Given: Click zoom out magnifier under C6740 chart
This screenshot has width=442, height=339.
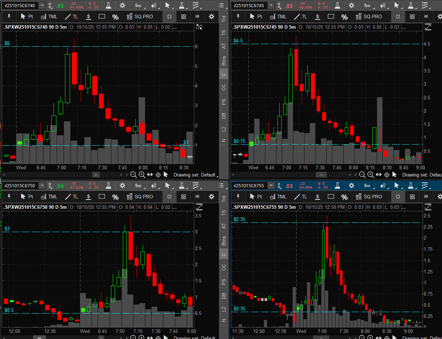Looking at the screenshot, I should coord(133,175).
